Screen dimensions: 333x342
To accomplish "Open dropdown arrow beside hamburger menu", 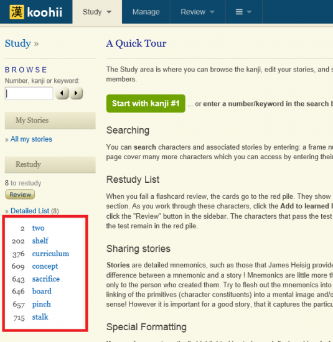I will [249, 12].
